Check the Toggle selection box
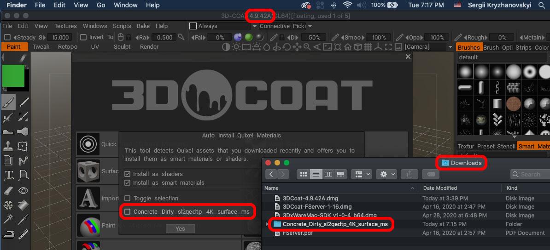 pyautogui.click(x=127, y=198)
